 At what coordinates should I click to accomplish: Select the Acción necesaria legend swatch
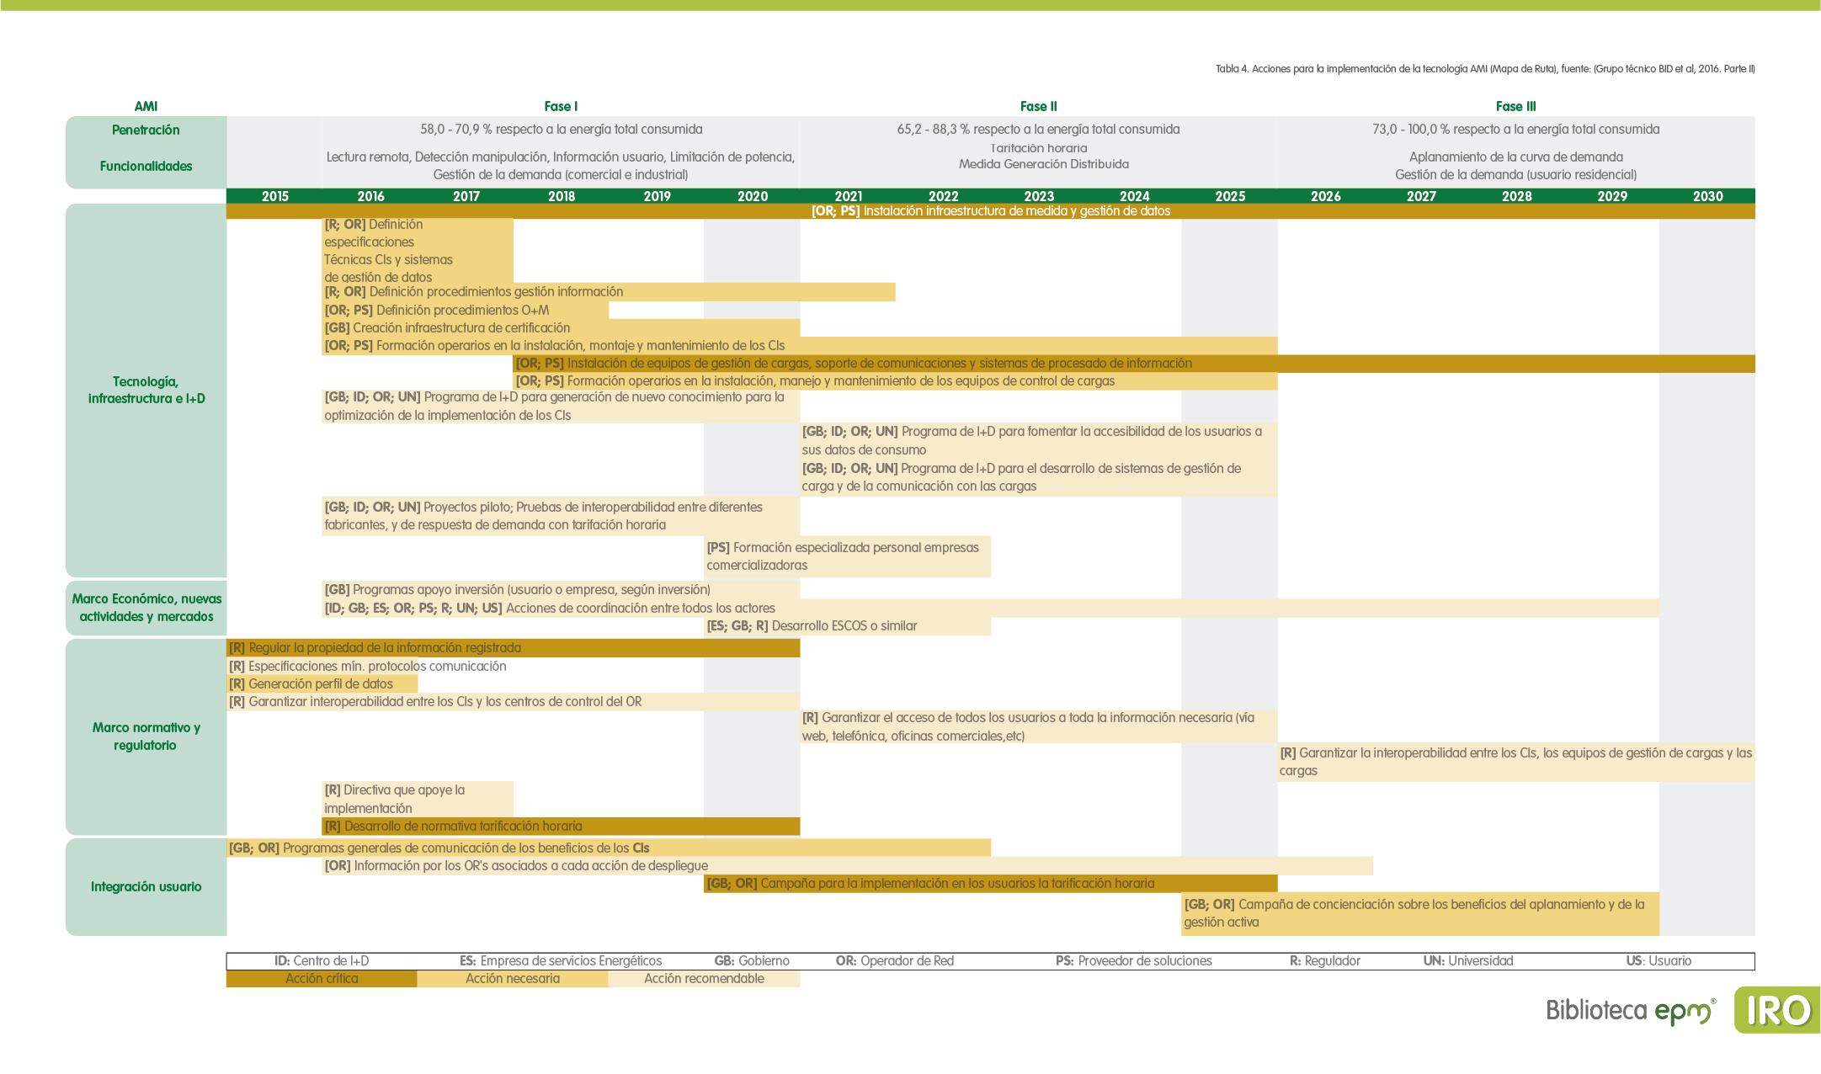512,979
